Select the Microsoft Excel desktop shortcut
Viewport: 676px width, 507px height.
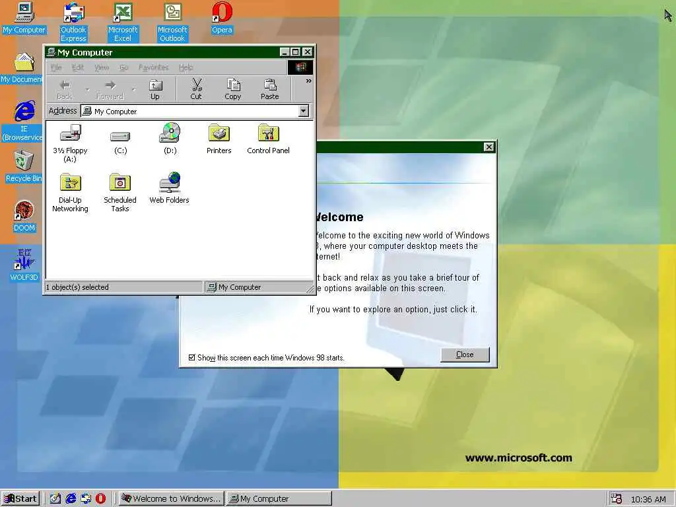pos(123,22)
